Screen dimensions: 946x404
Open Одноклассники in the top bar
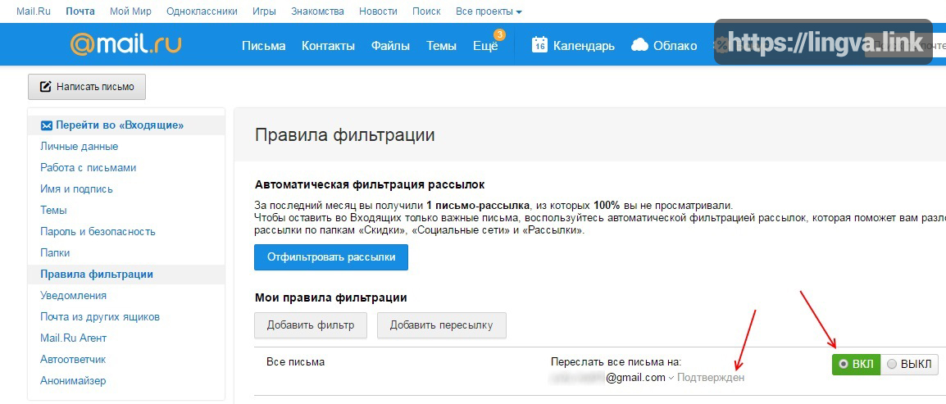(x=202, y=11)
